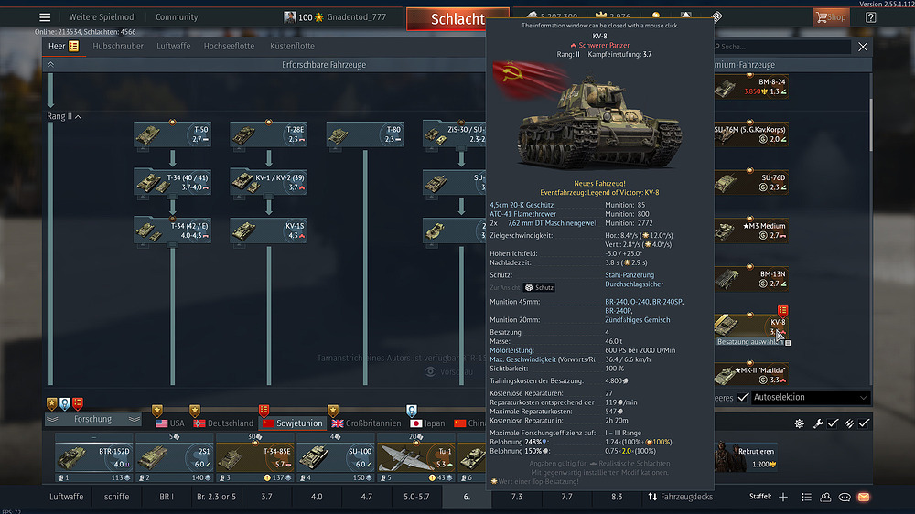Collapse tree with double chevron beside Erforschbare Fahrzeuge
The width and height of the screenshot is (915, 514).
coord(50,65)
